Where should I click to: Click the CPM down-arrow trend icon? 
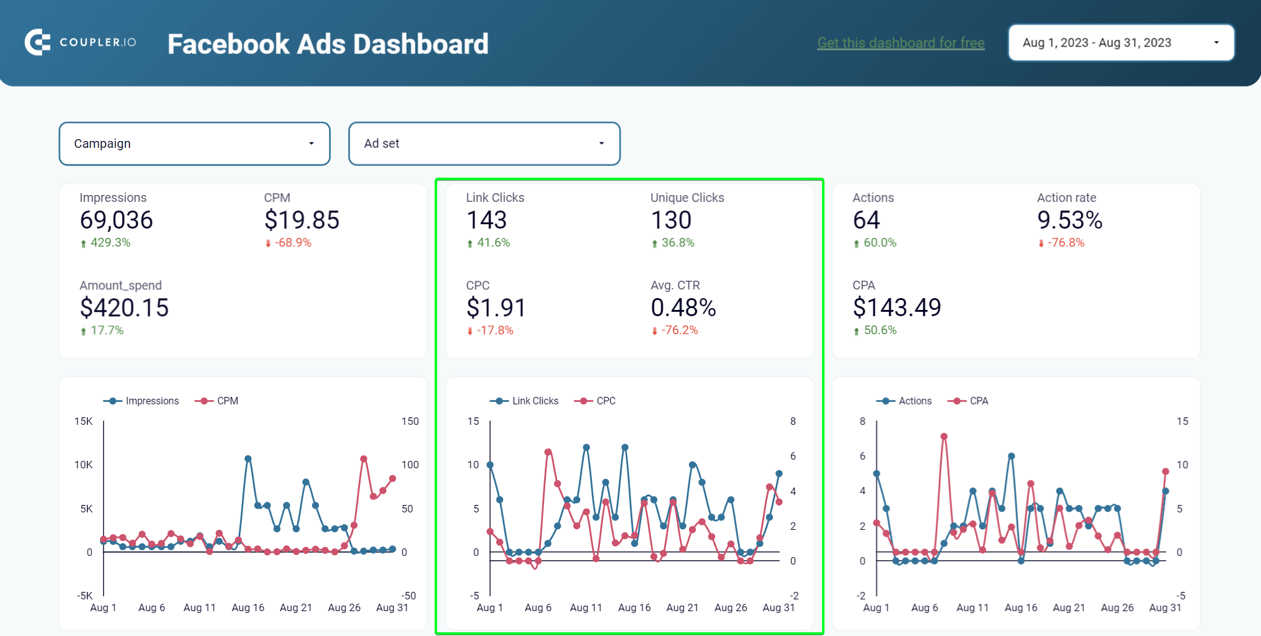click(x=268, y=243)
